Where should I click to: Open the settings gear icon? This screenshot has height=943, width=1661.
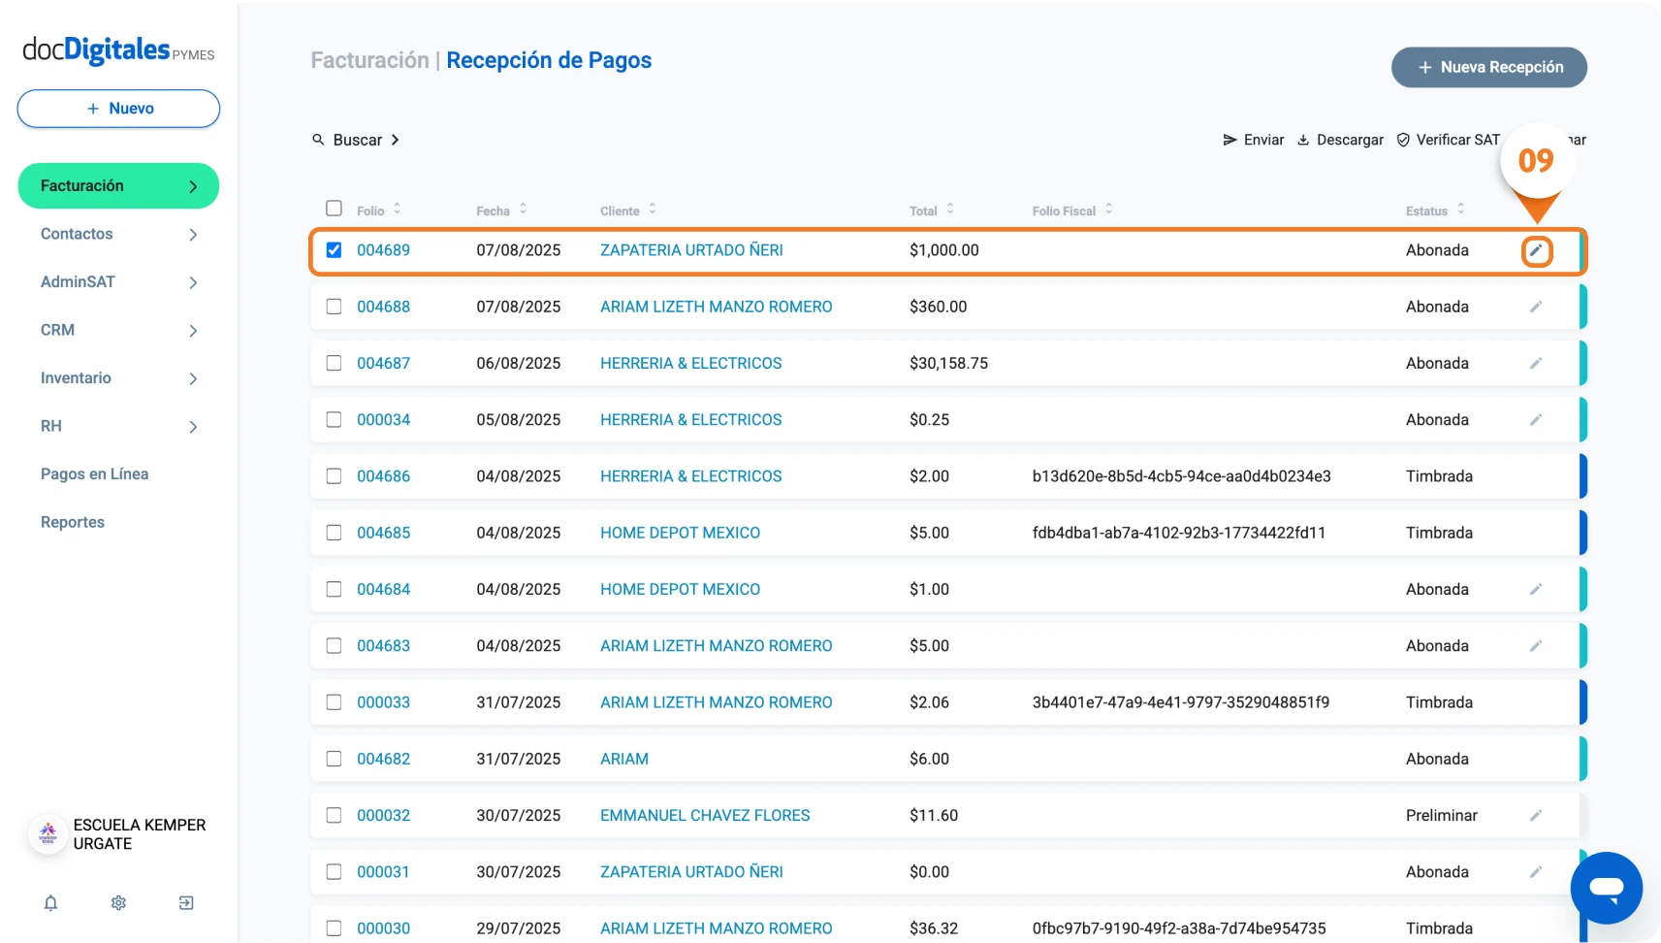118,903
